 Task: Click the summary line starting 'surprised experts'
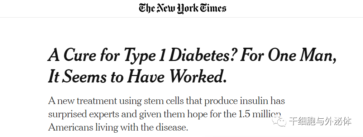point(164,114)
